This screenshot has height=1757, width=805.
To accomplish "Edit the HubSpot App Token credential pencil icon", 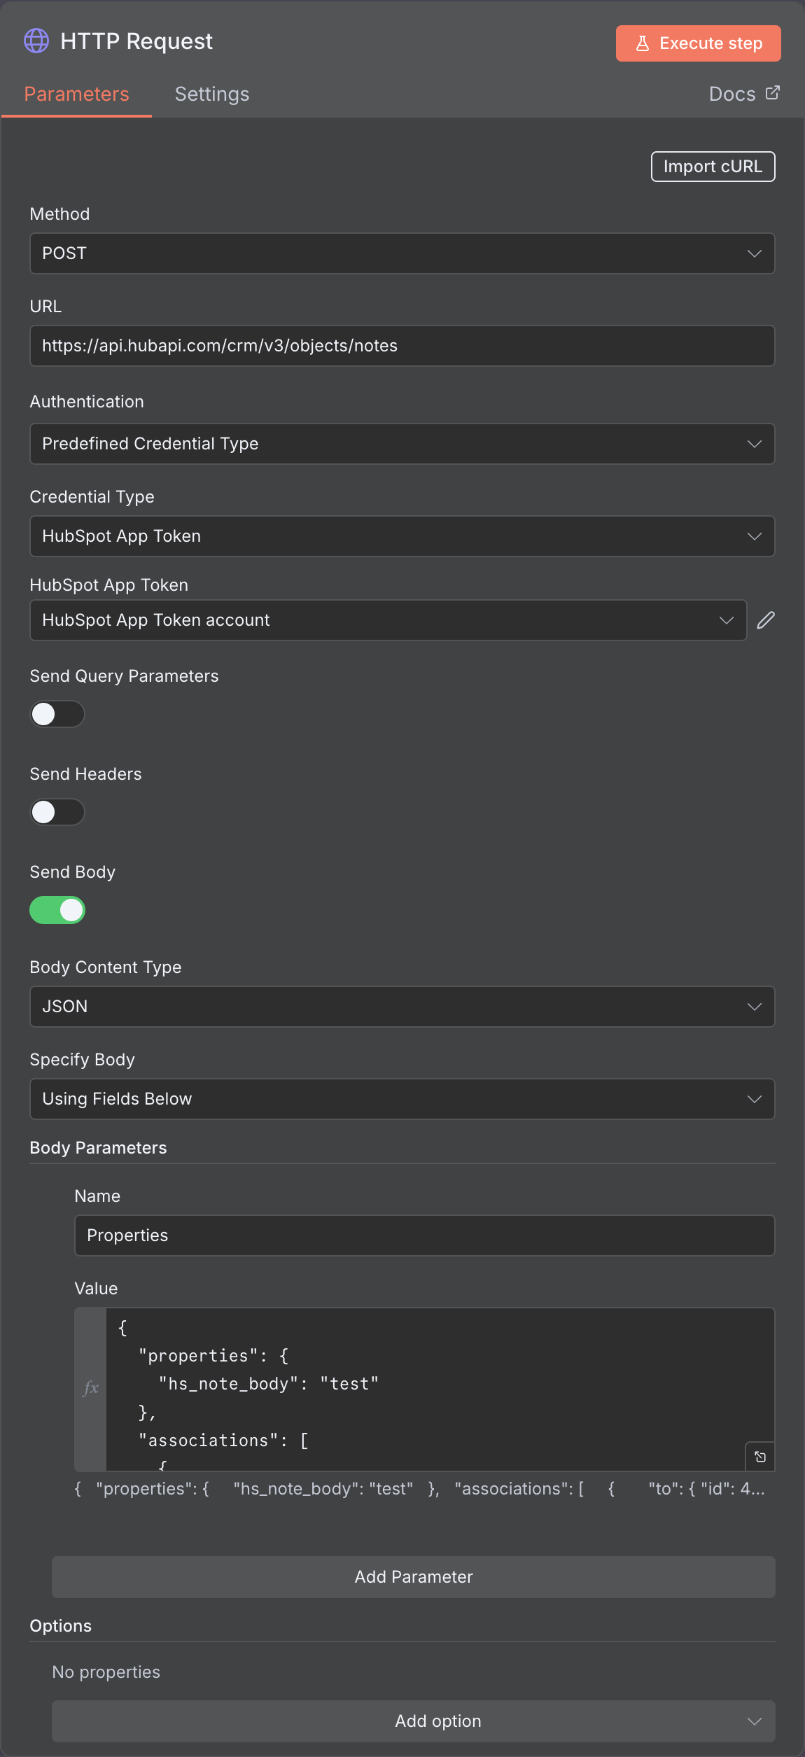I will pos(766,620).
